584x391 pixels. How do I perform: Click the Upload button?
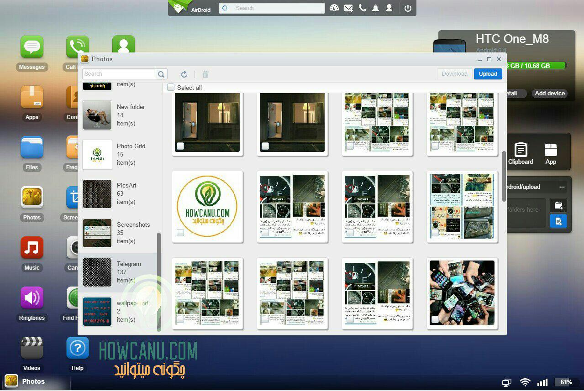(488, 74)
